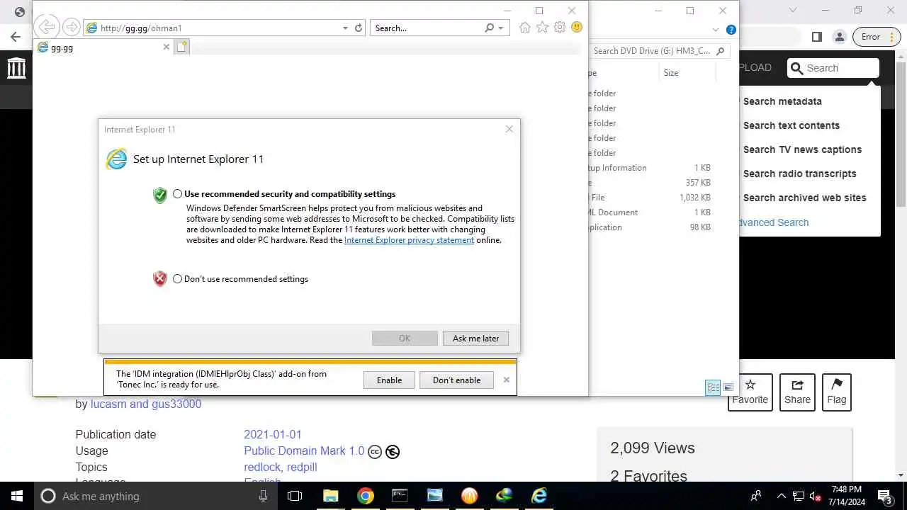The width and height of the screenshot is (907, 510).
Task: Open the IE Favorites star icon
Action: point(542,28)
